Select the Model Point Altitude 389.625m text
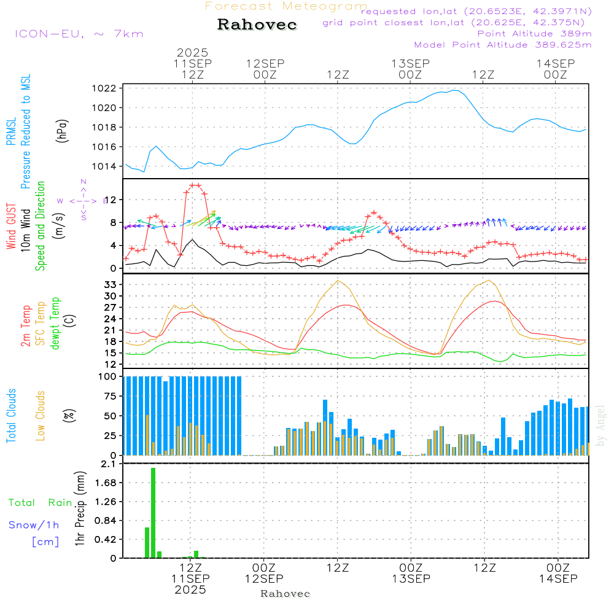614x614 pixels. [x=503, y=45]
